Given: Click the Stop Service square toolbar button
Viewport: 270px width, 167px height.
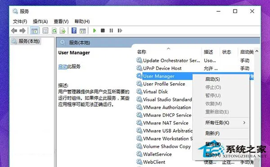Looking at the screenshot, I should coord(103,31).
